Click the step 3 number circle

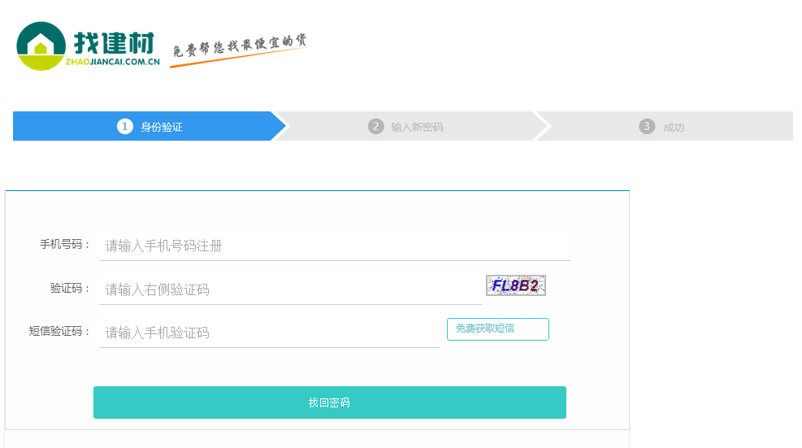647,126
